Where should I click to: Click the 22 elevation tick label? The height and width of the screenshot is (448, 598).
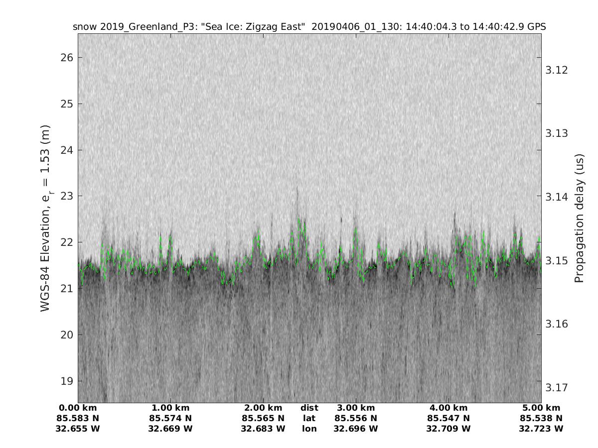click(67, 242)
